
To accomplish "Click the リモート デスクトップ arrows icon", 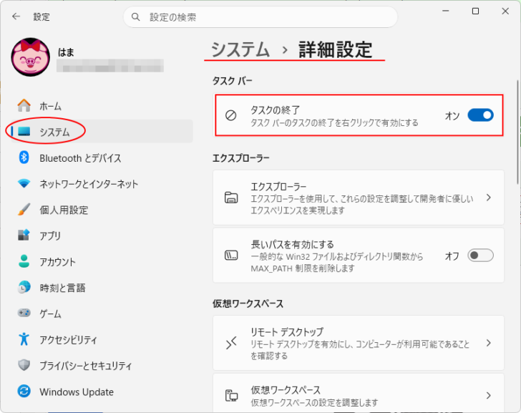I will coord(231,343).
